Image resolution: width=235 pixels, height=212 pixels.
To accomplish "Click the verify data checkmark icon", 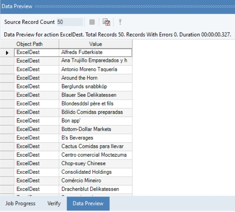I will point(106,22).
